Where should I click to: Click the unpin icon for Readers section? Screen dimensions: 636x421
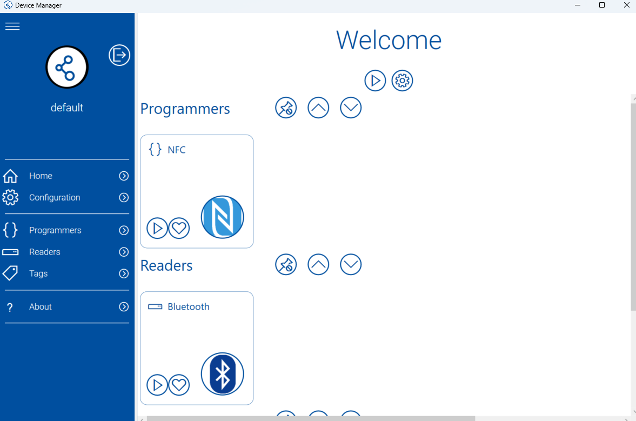click(286, 264)
